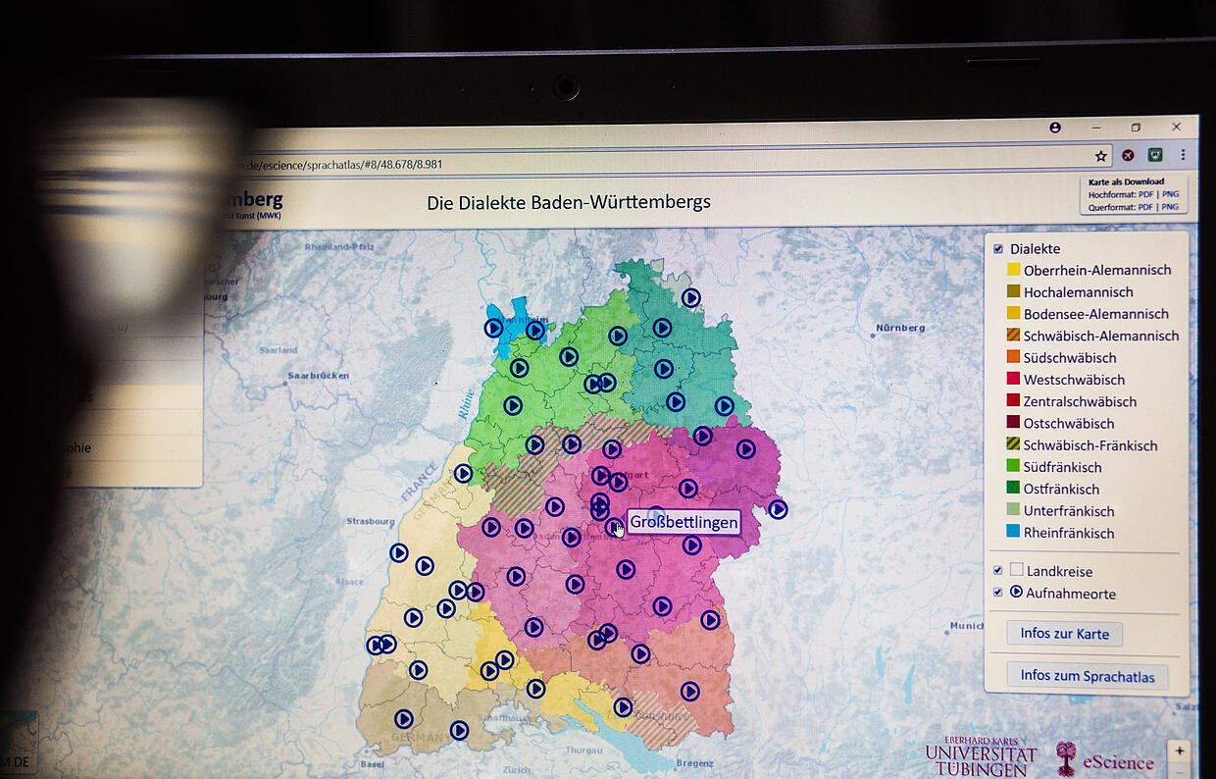
Task: Click the Saarland region label on map
Action: [x=279, y=349]
